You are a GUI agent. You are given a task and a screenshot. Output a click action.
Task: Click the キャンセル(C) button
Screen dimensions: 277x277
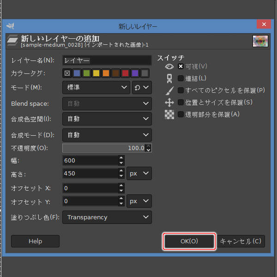pos(241,241)
